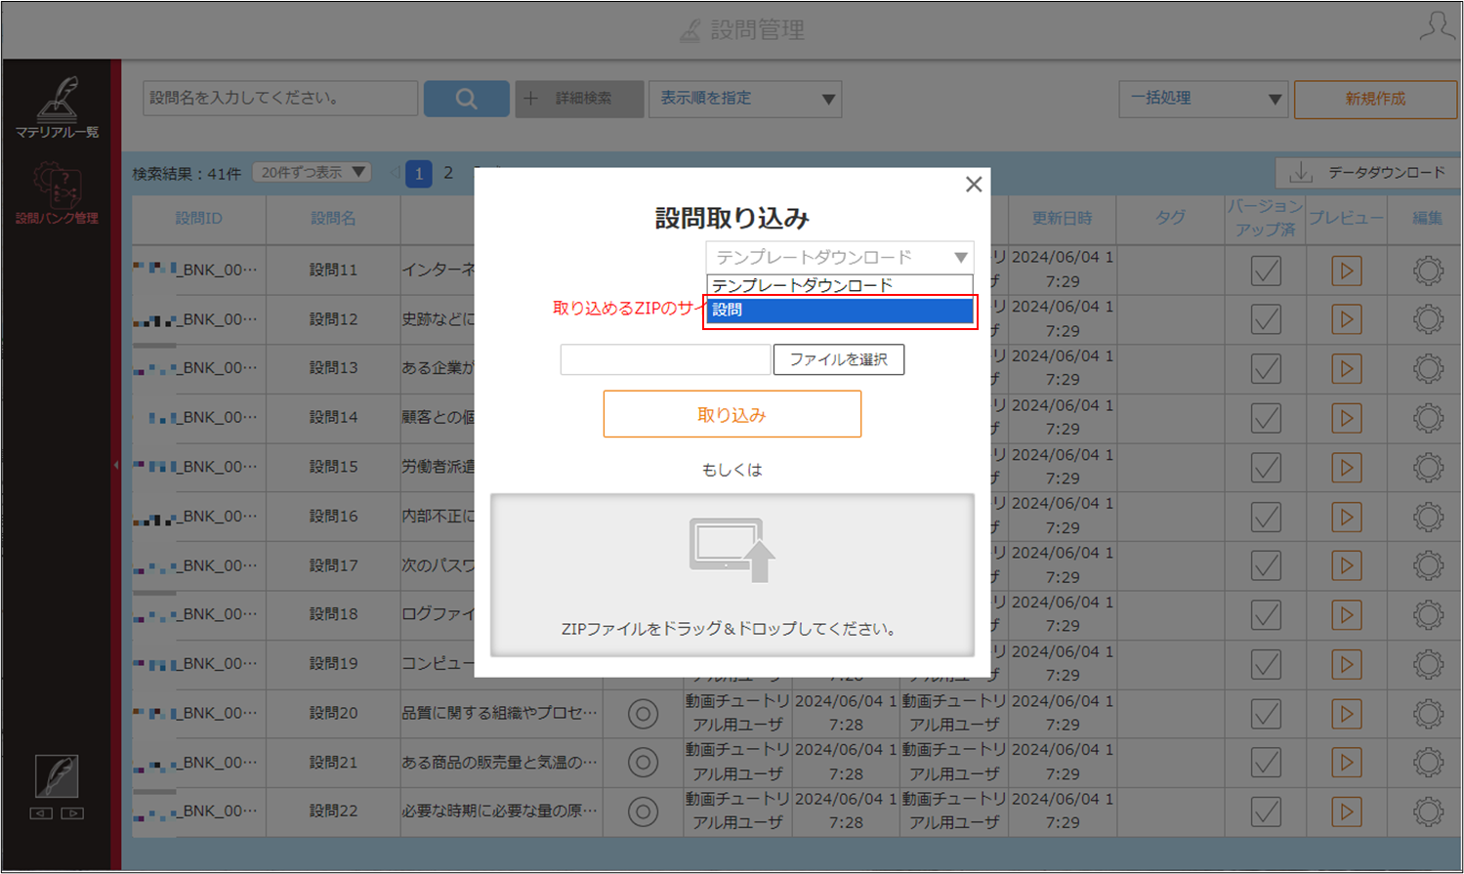Open the 表示順を指定 sort dropdown
Screen dimensions: 1464x874
[x=745, y=99]
